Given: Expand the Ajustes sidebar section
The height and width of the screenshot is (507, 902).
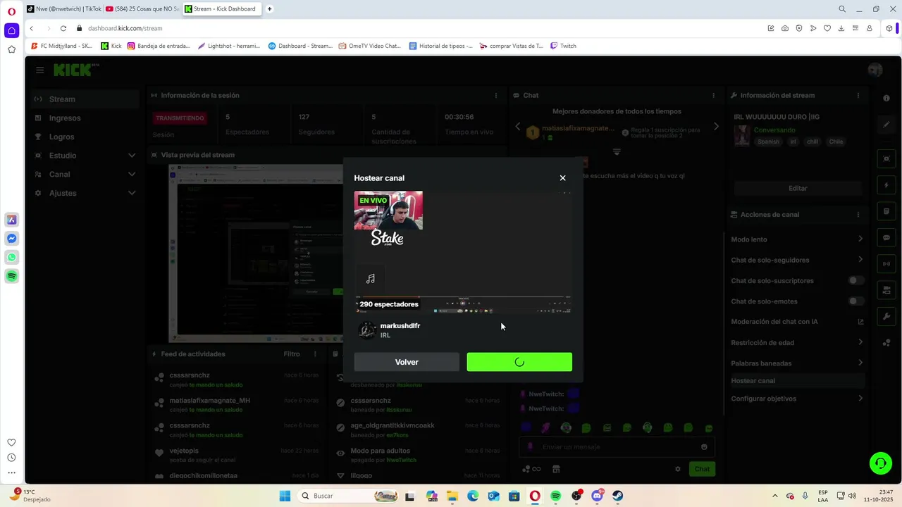Looking at the screenshot, I should click(85, 193).
